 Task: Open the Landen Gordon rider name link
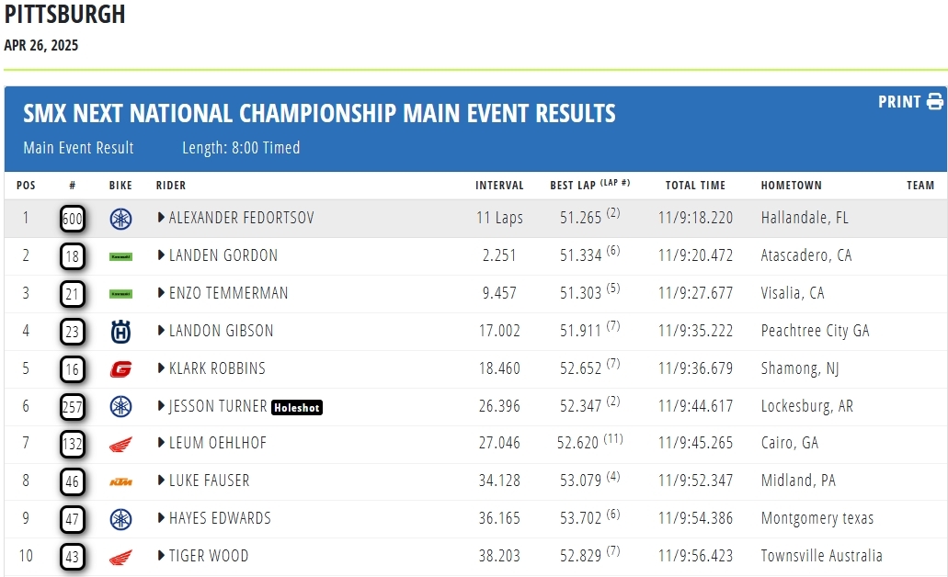pos(223,256)
